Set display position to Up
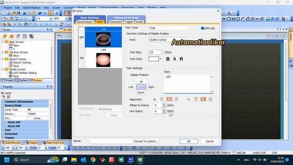Image resolution: width=293 pixels, height=165 pixels. pyautogui.click(x=141, y=82)
